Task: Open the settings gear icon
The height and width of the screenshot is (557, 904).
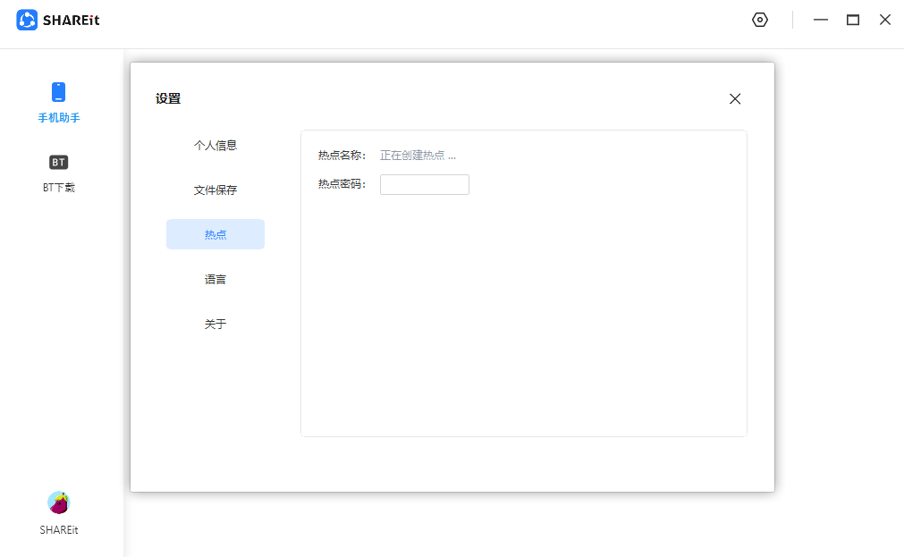Action: (759, 19)
